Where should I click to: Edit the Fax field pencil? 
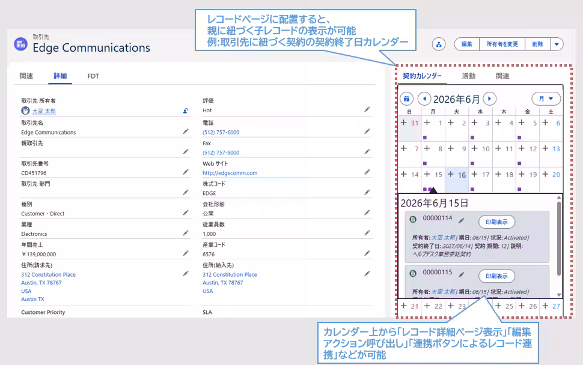[x=367, y=151]
